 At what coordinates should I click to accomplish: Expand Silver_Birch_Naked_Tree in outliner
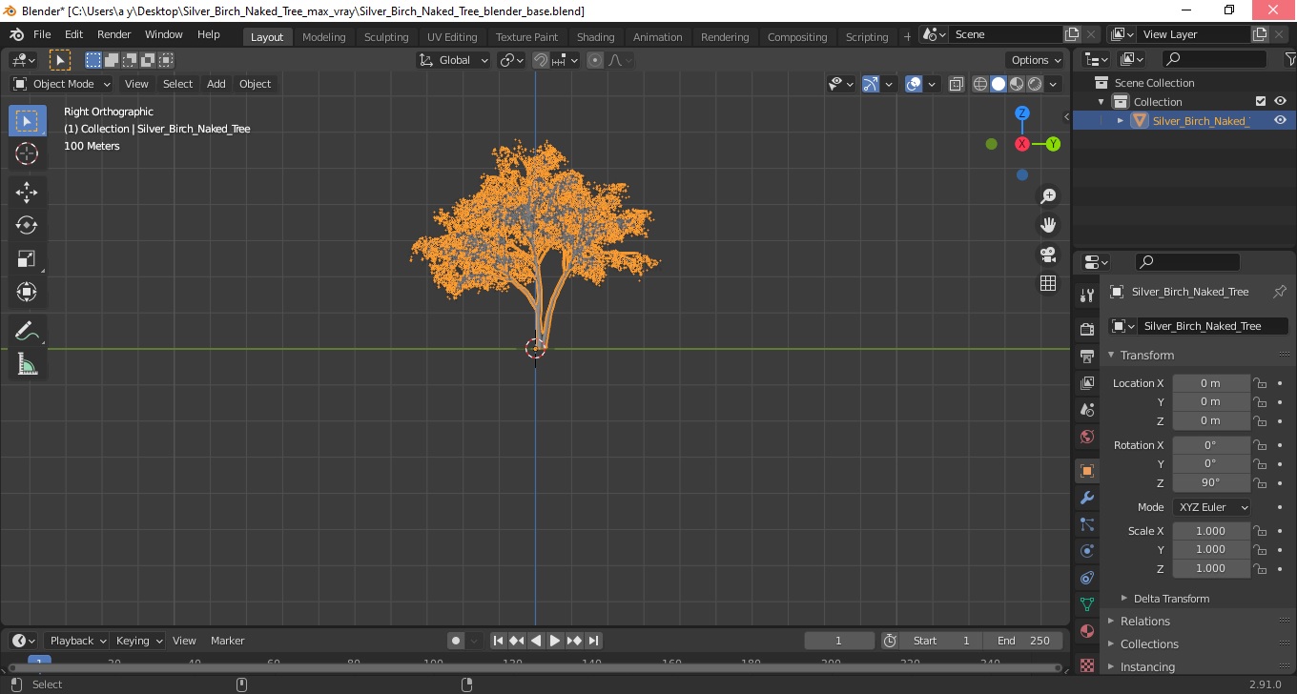pyautogui.click(x=1121, y=120)
